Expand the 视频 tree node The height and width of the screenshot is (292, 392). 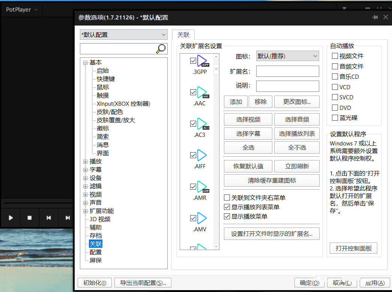coord(85,195)
